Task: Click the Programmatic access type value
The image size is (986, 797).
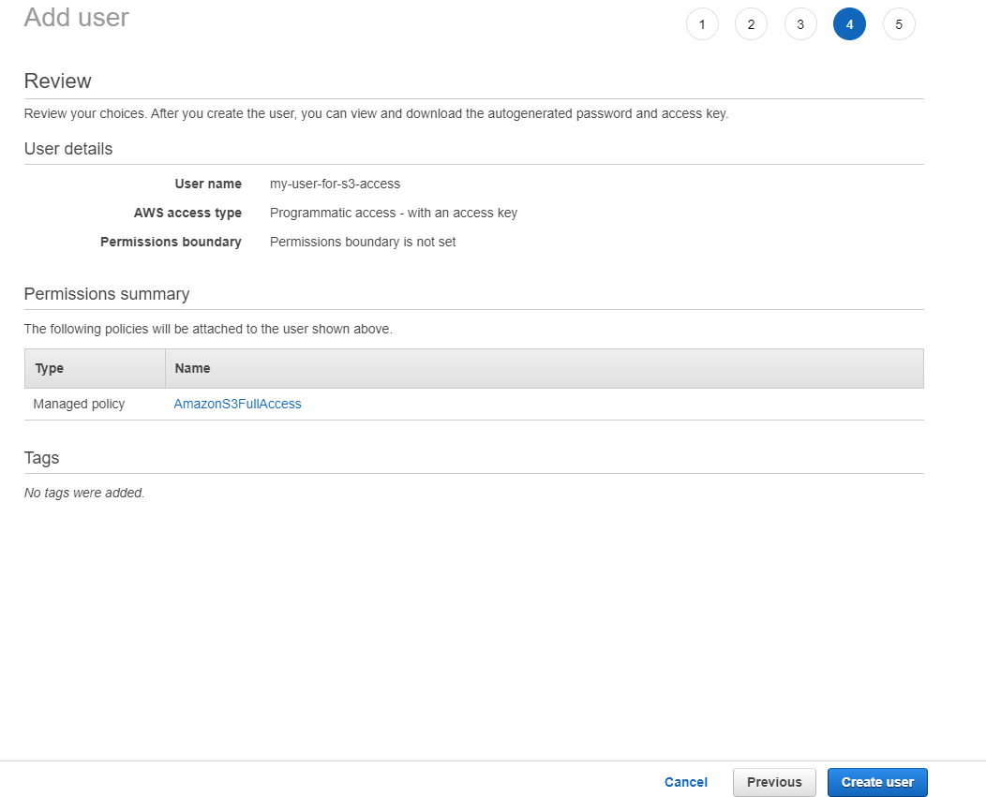Action: coord(394,213)
